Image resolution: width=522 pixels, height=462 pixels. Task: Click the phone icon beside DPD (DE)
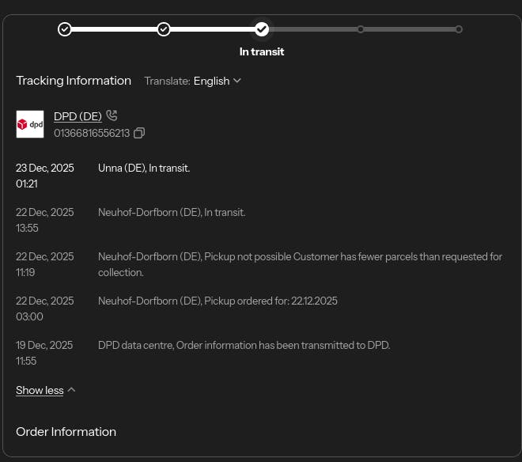112,116
